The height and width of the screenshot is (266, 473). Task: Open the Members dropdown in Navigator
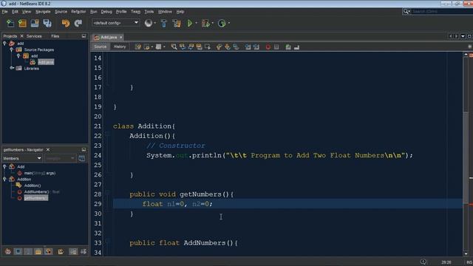[22, 158]
